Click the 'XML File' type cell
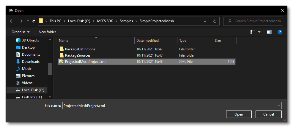 [186, 62]
